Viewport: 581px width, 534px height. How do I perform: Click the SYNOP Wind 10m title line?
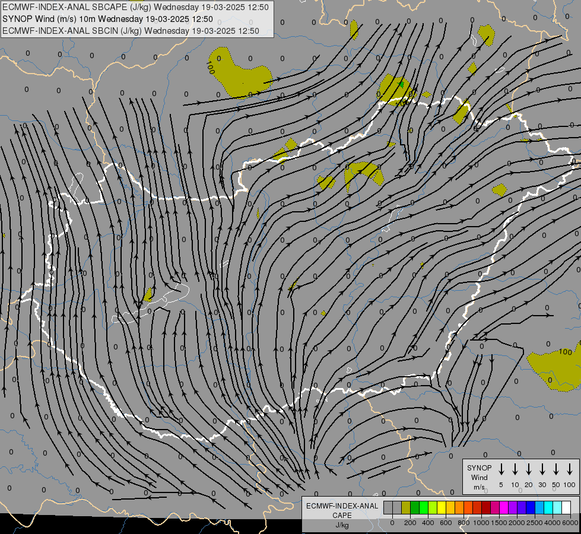[107, 19]
